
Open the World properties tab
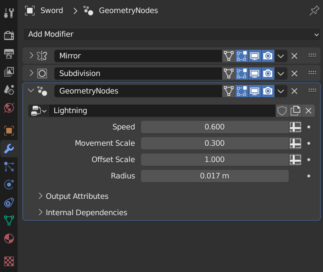pos(9,108)
